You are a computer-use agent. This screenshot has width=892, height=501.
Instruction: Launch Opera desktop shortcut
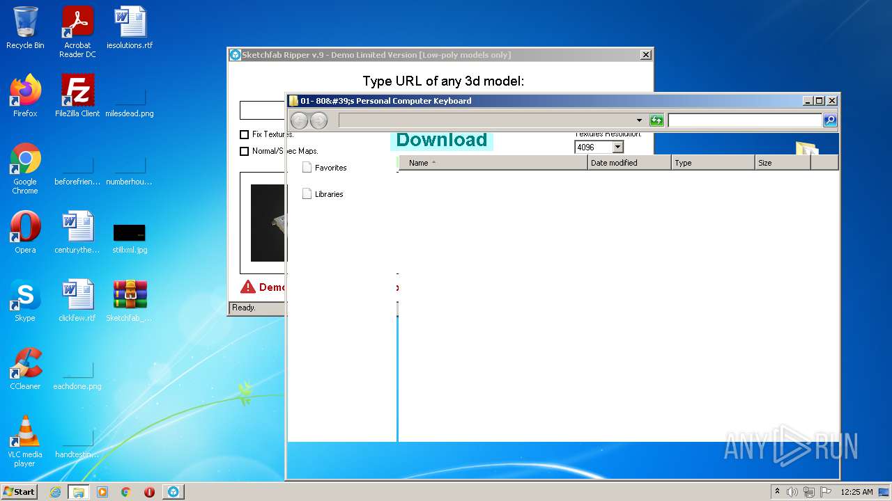[x=25, y=232]
